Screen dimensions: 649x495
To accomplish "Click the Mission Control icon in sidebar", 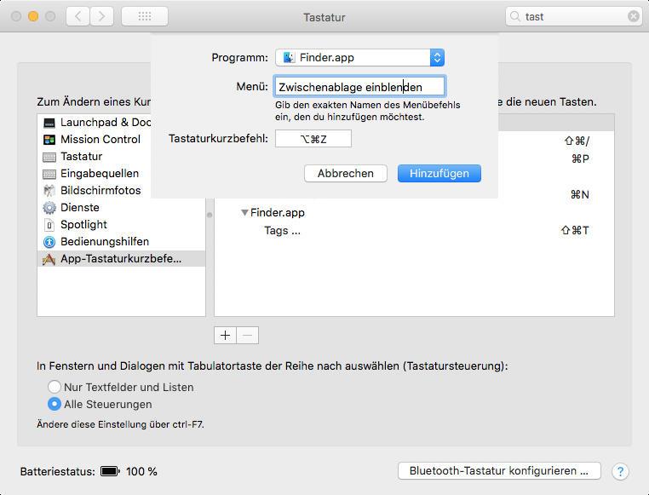I will (x=49, y=140).
